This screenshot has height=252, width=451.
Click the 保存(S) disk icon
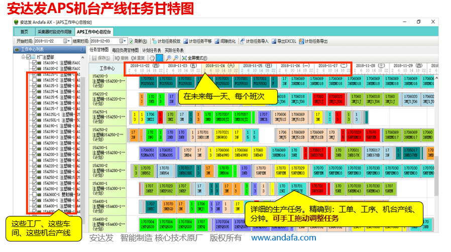pyautogui.click(x=94, y=58)
